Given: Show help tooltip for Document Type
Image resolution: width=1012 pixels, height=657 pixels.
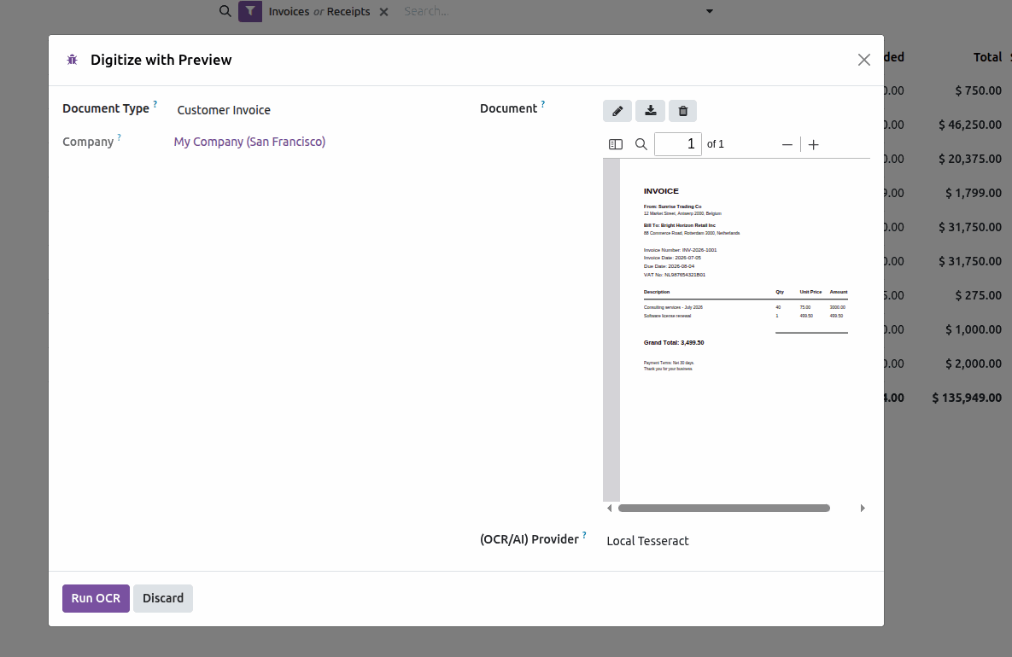Looking at the screenshot, I should tap(155, 104).
